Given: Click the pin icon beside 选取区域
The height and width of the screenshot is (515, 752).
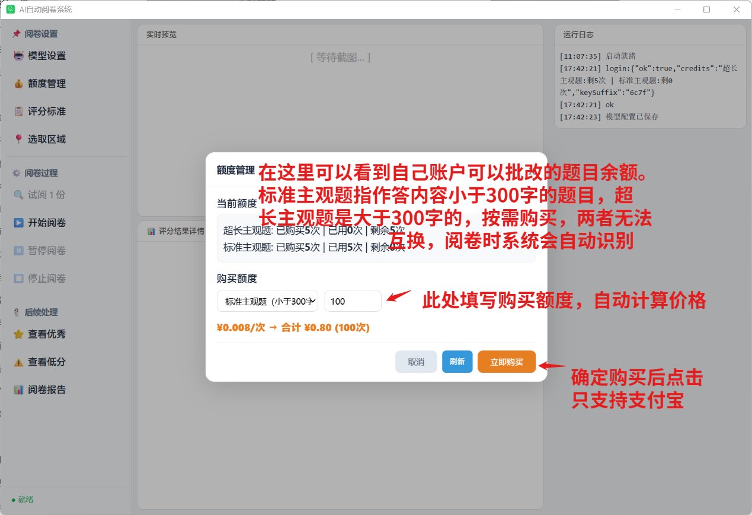Looking at the screenshot, I should click(x=18, y=139).
